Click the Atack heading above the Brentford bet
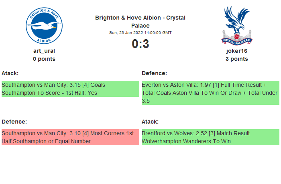The width and height of the screenshot is (281, 184). click(x=150, y=121)
